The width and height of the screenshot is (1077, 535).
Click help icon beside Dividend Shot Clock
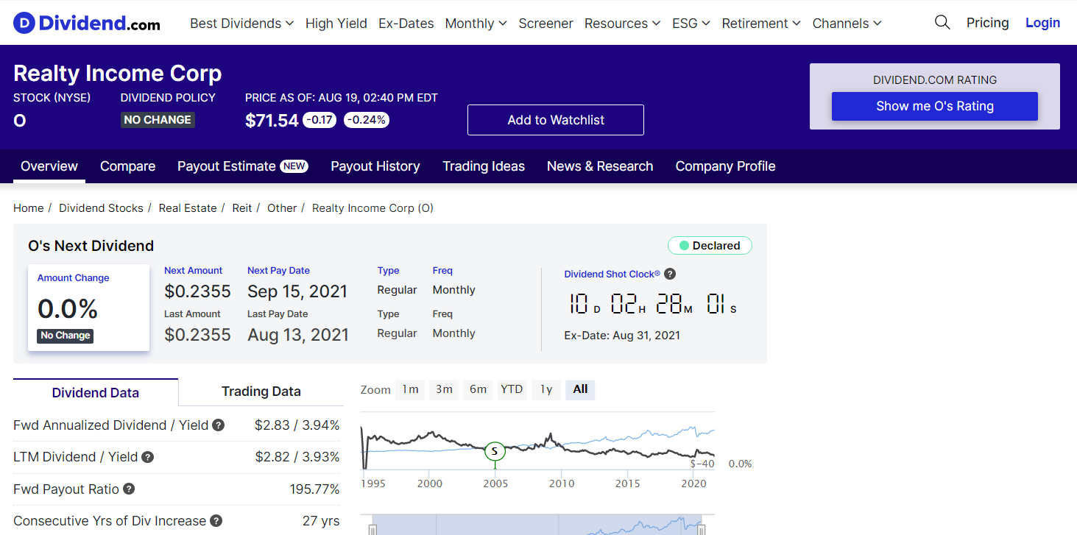tap(670, 274)
